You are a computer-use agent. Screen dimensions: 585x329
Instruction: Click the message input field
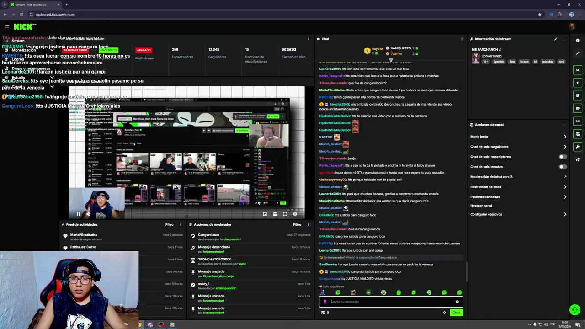pos(391,302)
